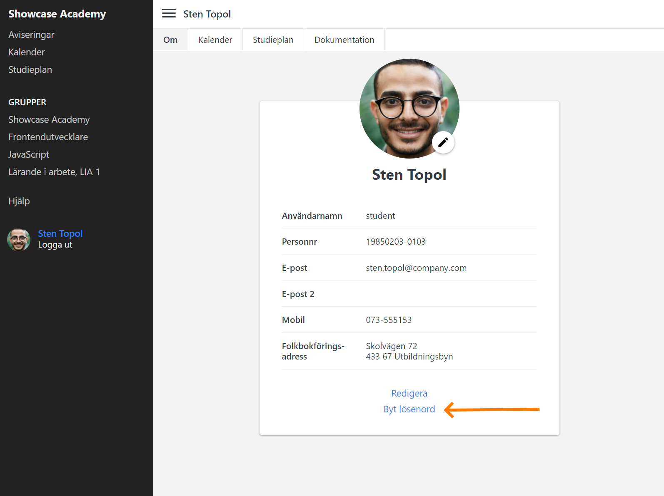Screen dimensions: 664x496
Task: Switch to the Studieplan tab
Action: (x=273, y=40)
